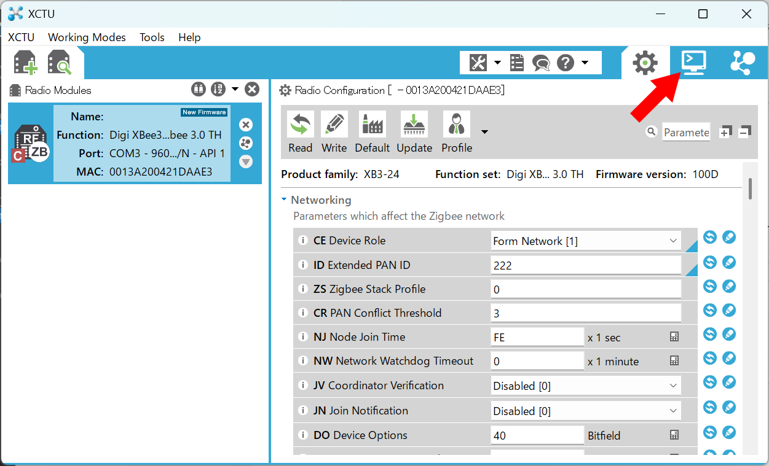Click the Write settings button
This screenshot has height=466, width=769.
[x=334, y=133]
